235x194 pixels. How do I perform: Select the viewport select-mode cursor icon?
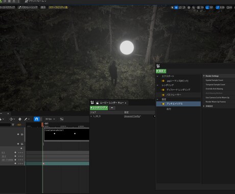172,8
